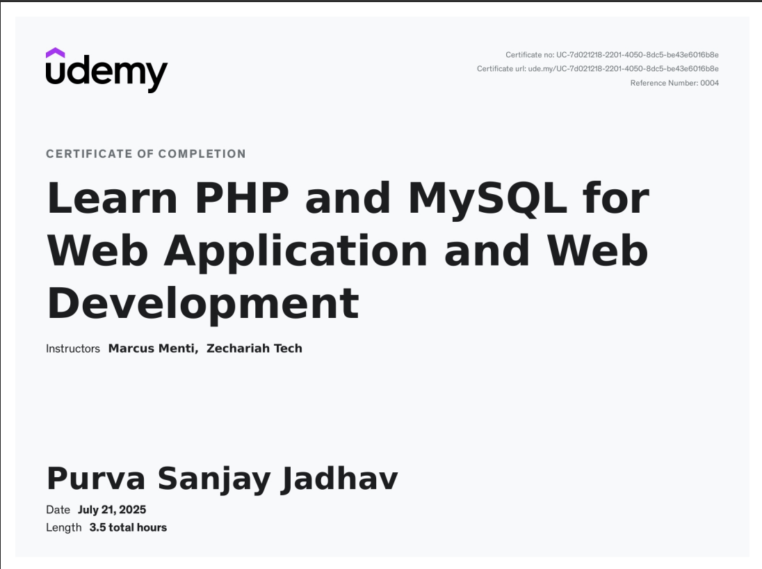
Task: Click the Length label
Action: point(64,528)
